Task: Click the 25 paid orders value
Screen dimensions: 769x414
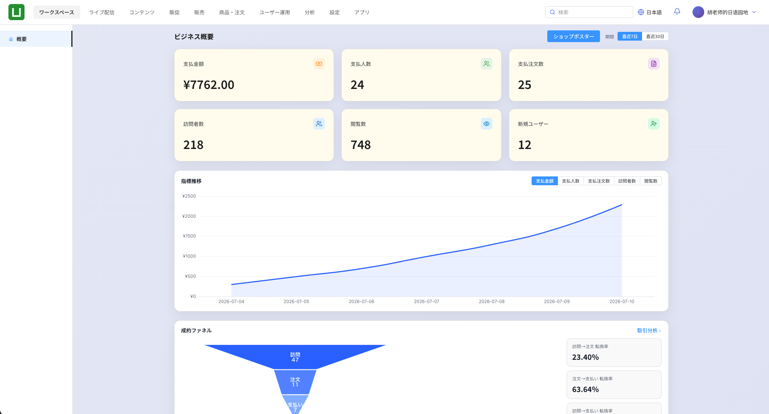Action: point(525,85)
